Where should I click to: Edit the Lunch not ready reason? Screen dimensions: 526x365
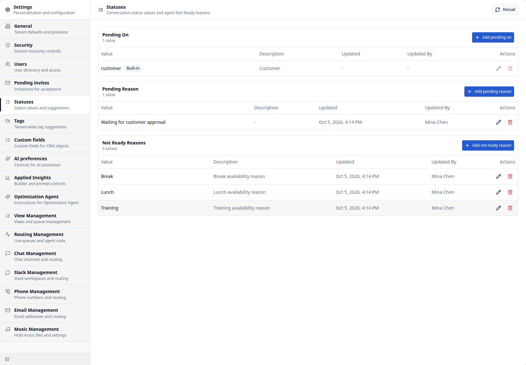(499, 192)
